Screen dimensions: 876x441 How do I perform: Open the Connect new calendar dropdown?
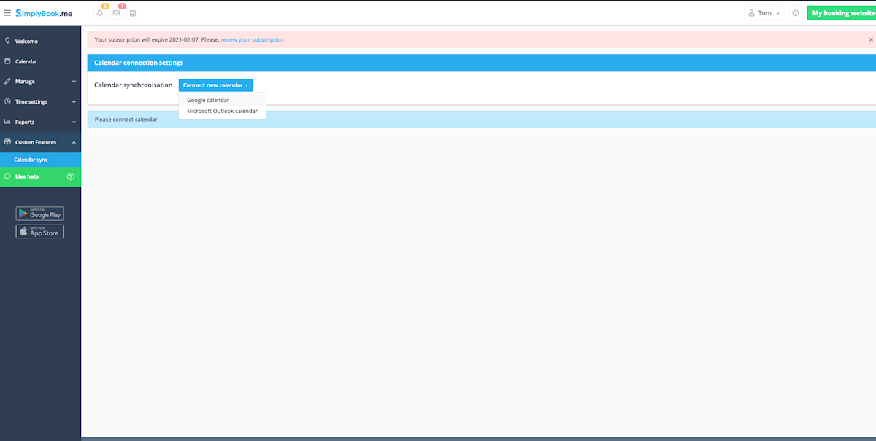click(x=215, y=85)
